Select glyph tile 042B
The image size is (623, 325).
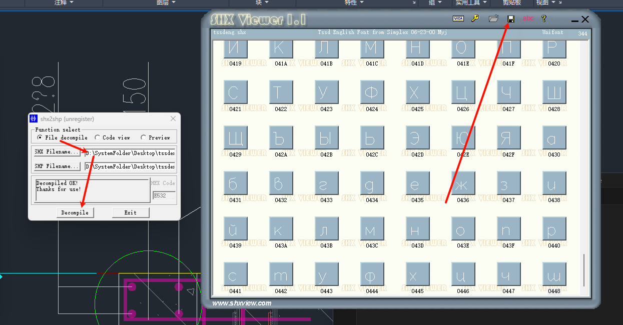point(326,137)
